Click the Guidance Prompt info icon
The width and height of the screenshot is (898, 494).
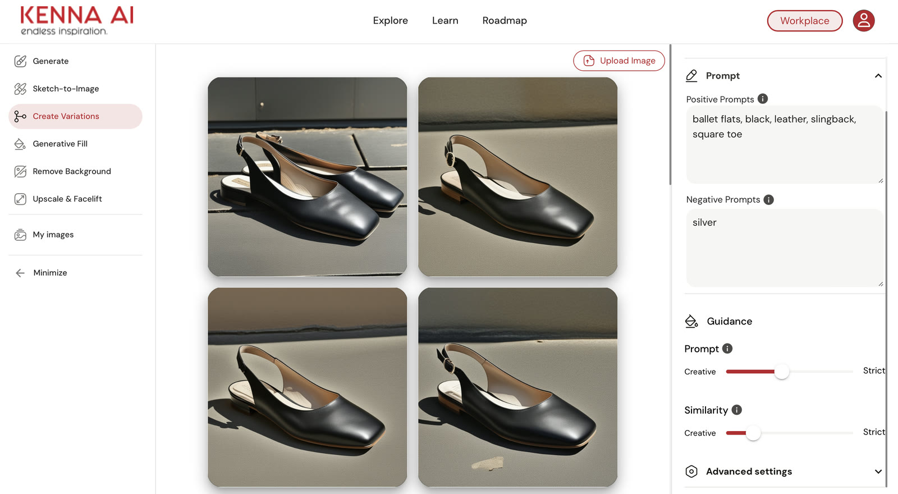(727, 349)
